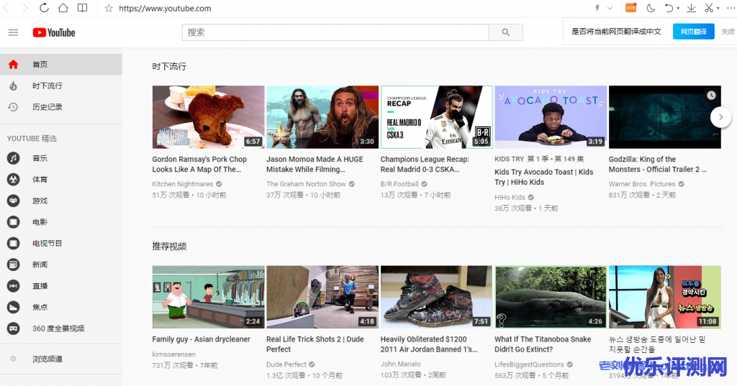Click Jason Momoa Made A HUGE Mistake title
This screenshot has height=386, width=737.
pyautogui.click(x=315, y=165)
